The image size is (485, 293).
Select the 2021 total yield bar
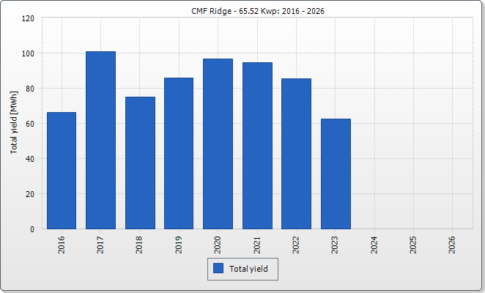[257, 146]
